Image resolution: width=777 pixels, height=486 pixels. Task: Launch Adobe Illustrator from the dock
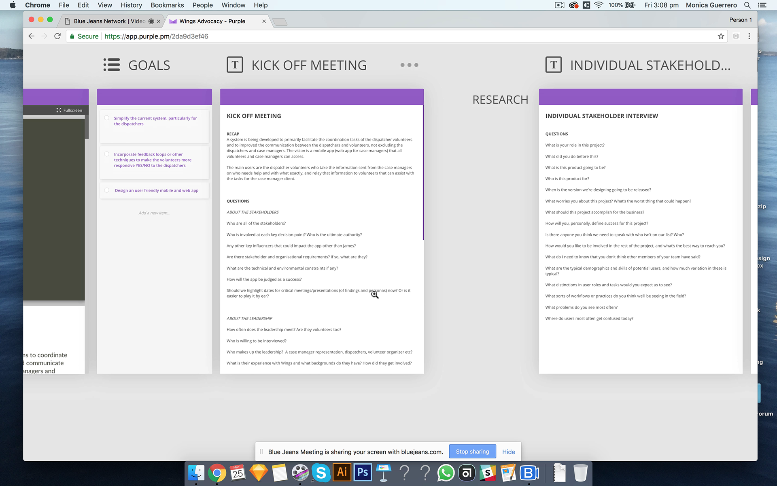coord(342,473)
